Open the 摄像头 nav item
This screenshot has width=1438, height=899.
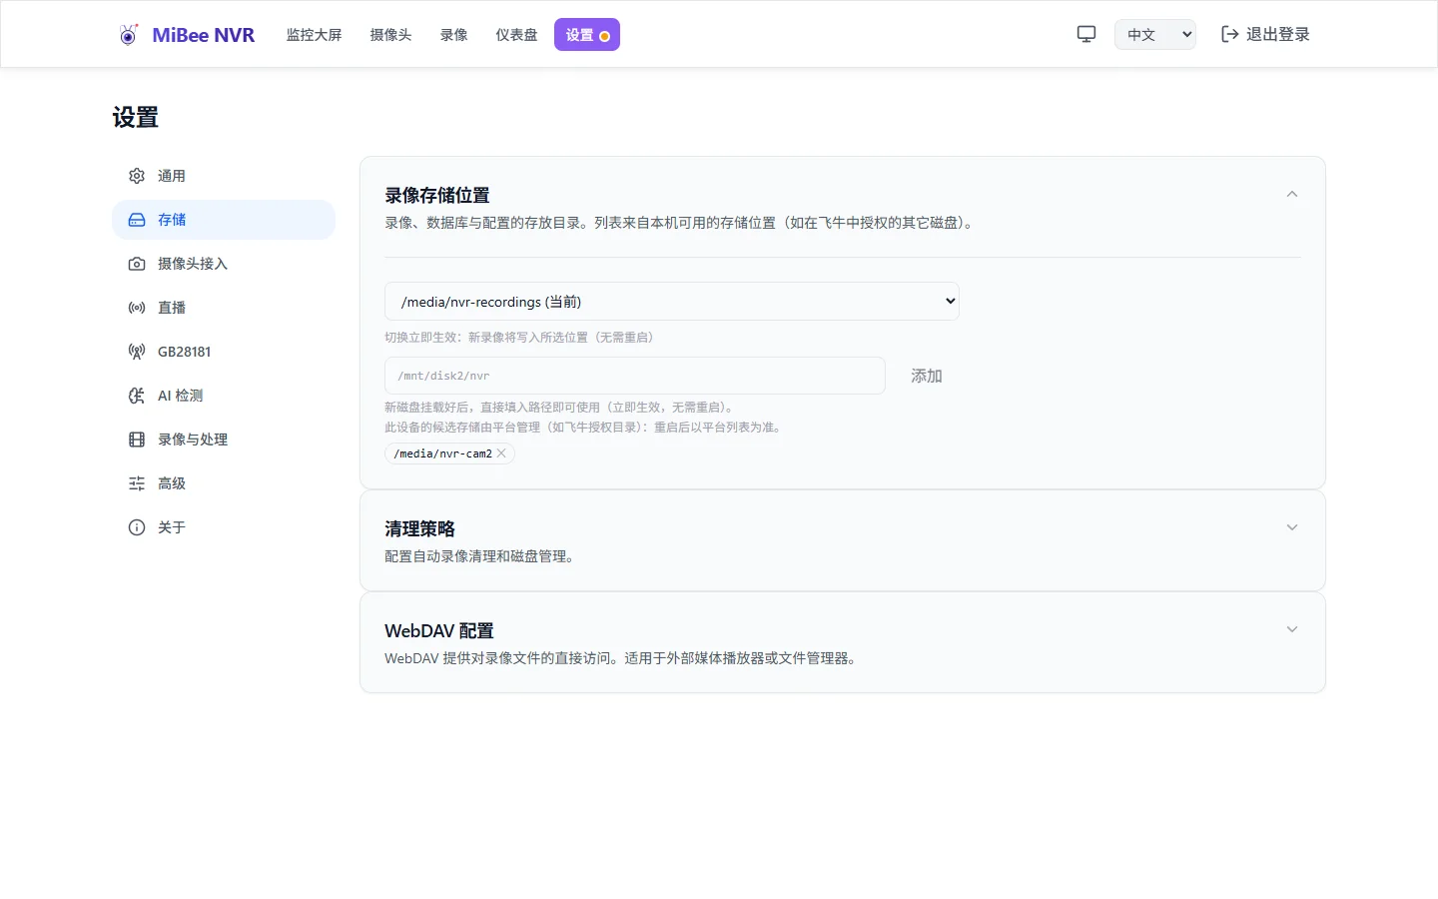(390, 35)
